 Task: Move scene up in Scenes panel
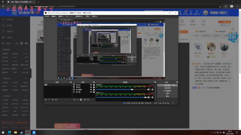[x=53, y=100]
